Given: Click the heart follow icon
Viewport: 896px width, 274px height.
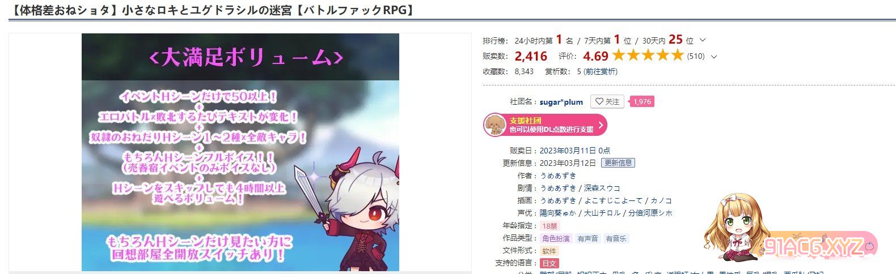Looking at the screenshot, I should tap(598, 102).
